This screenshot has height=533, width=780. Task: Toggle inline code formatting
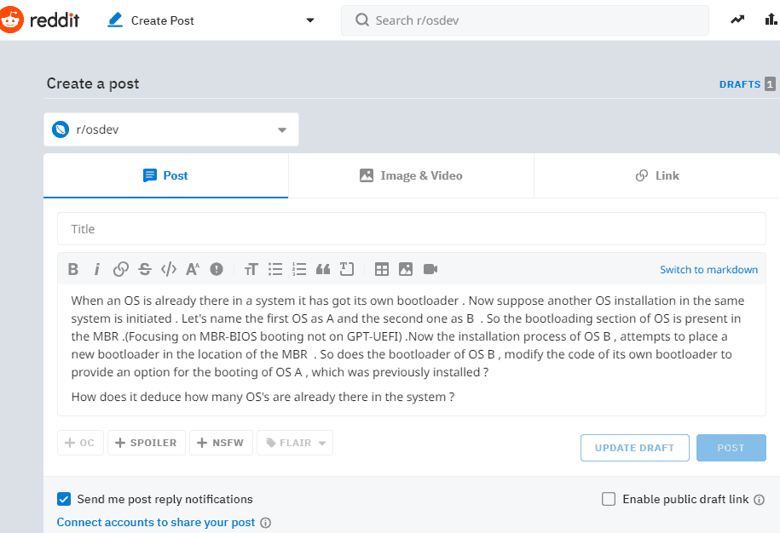[169, 269]
